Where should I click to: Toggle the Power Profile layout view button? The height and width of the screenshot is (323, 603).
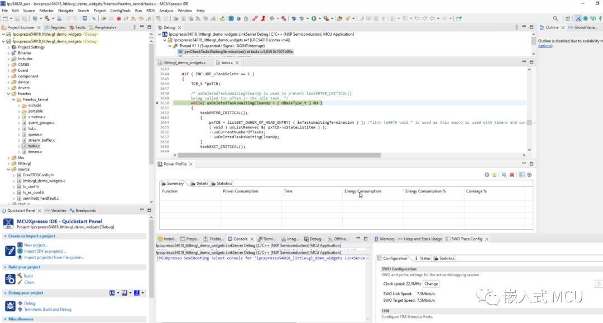tap(522, 175)
